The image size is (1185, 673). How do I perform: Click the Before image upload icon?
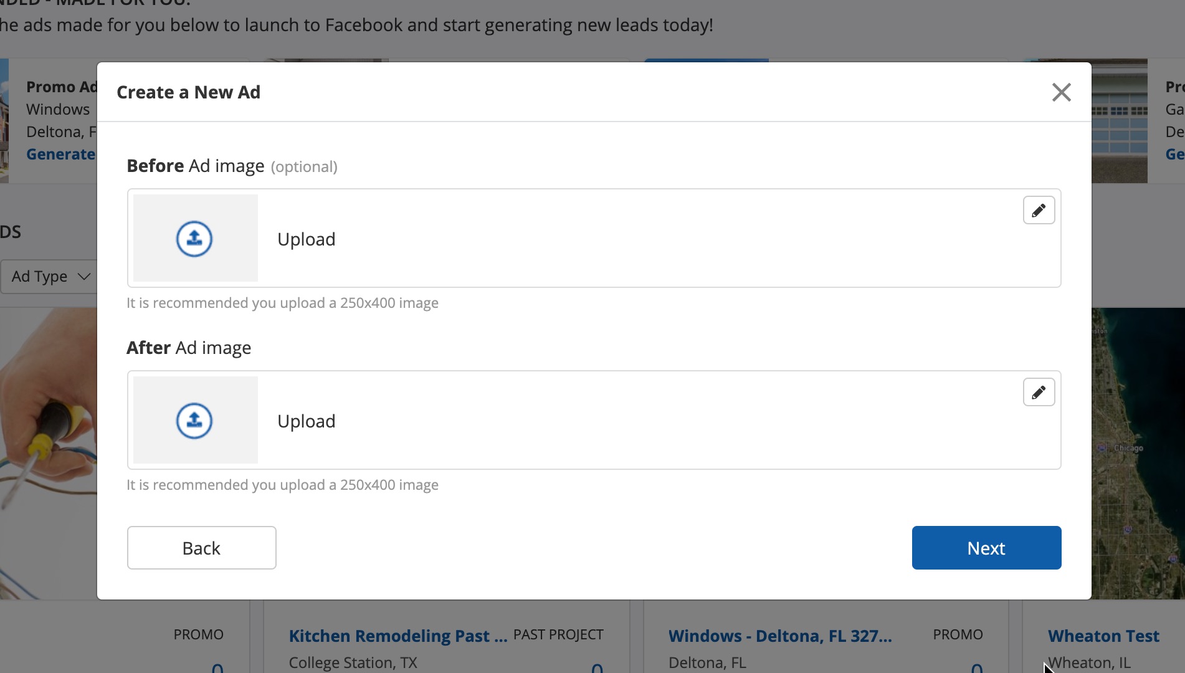(x=194, y=239)
